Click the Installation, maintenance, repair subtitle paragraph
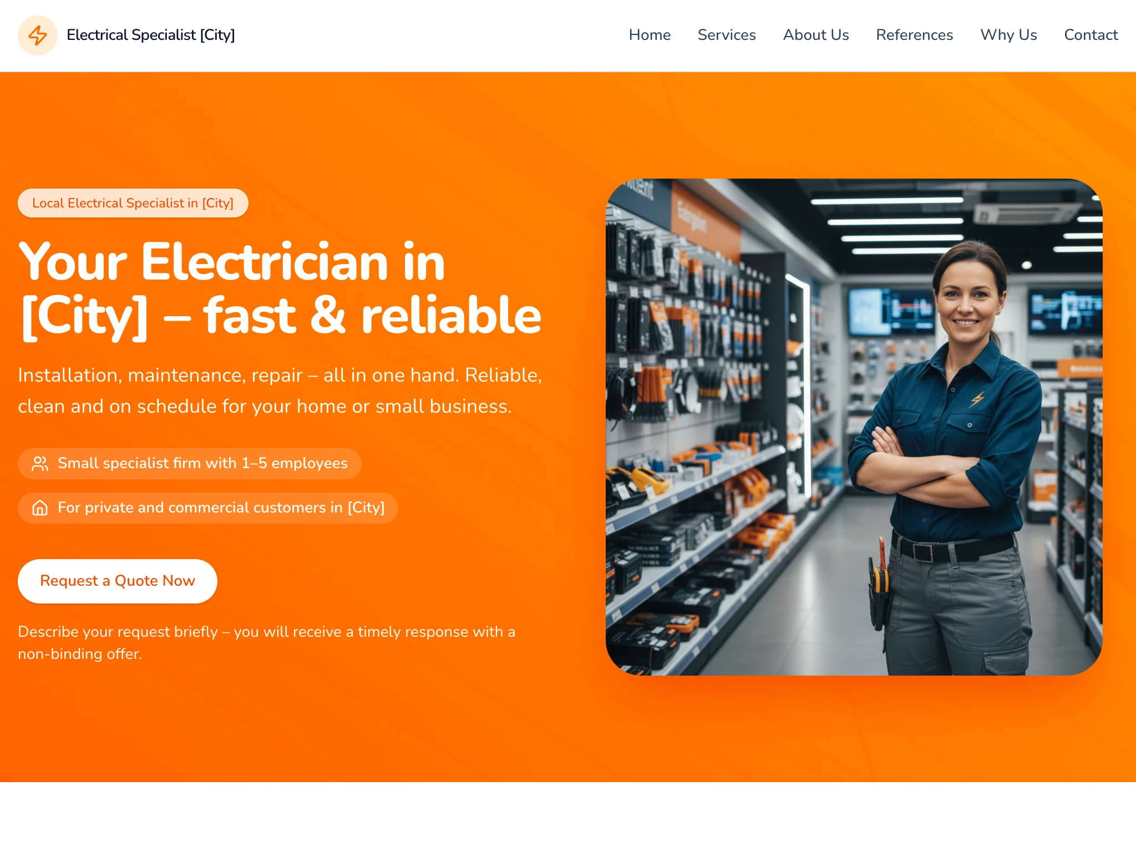Screen dimensions: 1136x852 pyautogui.click(x=280, y=390)
